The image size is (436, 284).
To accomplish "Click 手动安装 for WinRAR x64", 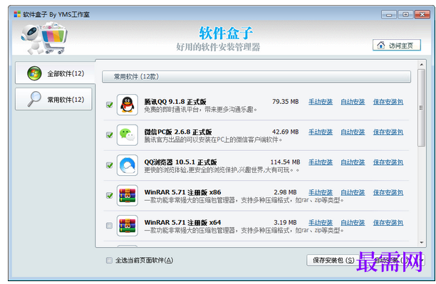I will tap(321, 223).
